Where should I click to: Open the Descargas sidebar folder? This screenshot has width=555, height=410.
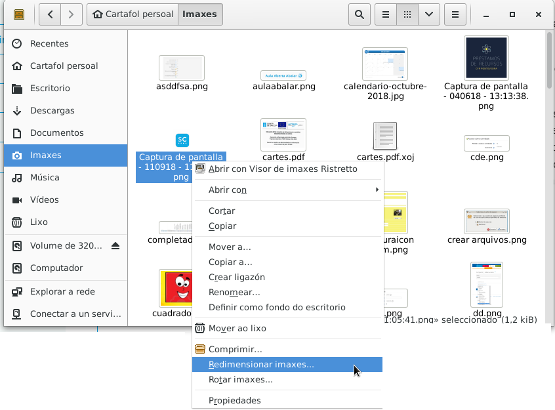52,111
